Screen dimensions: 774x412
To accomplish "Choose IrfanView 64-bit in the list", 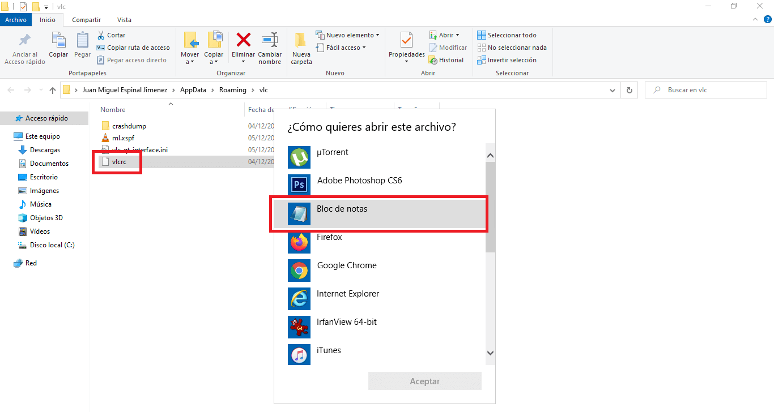I will (380, 327).
